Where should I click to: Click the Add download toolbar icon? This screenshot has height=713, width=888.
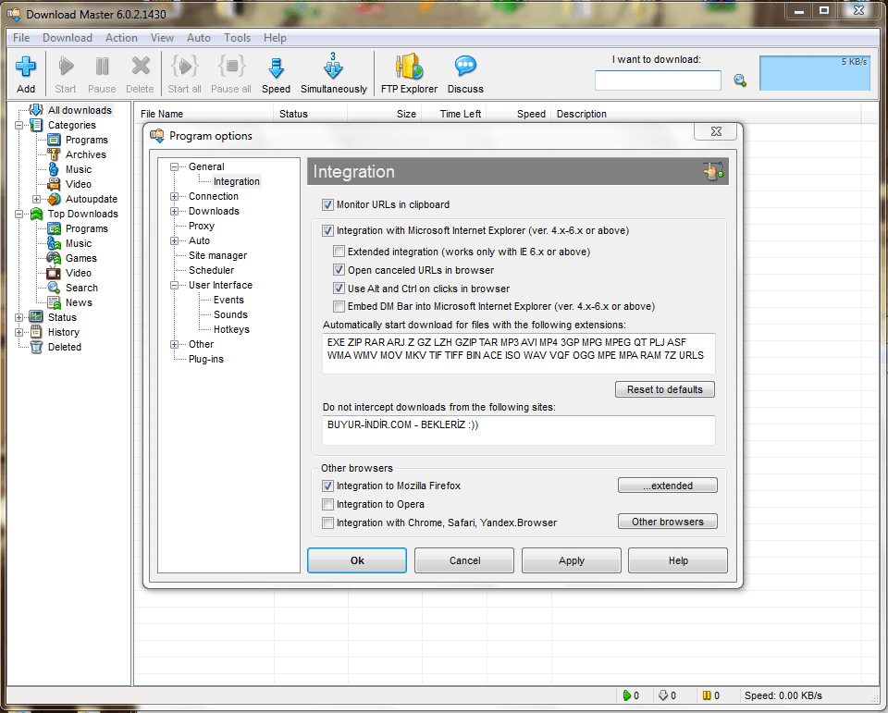pyautogui.click(x=26, y=67)
